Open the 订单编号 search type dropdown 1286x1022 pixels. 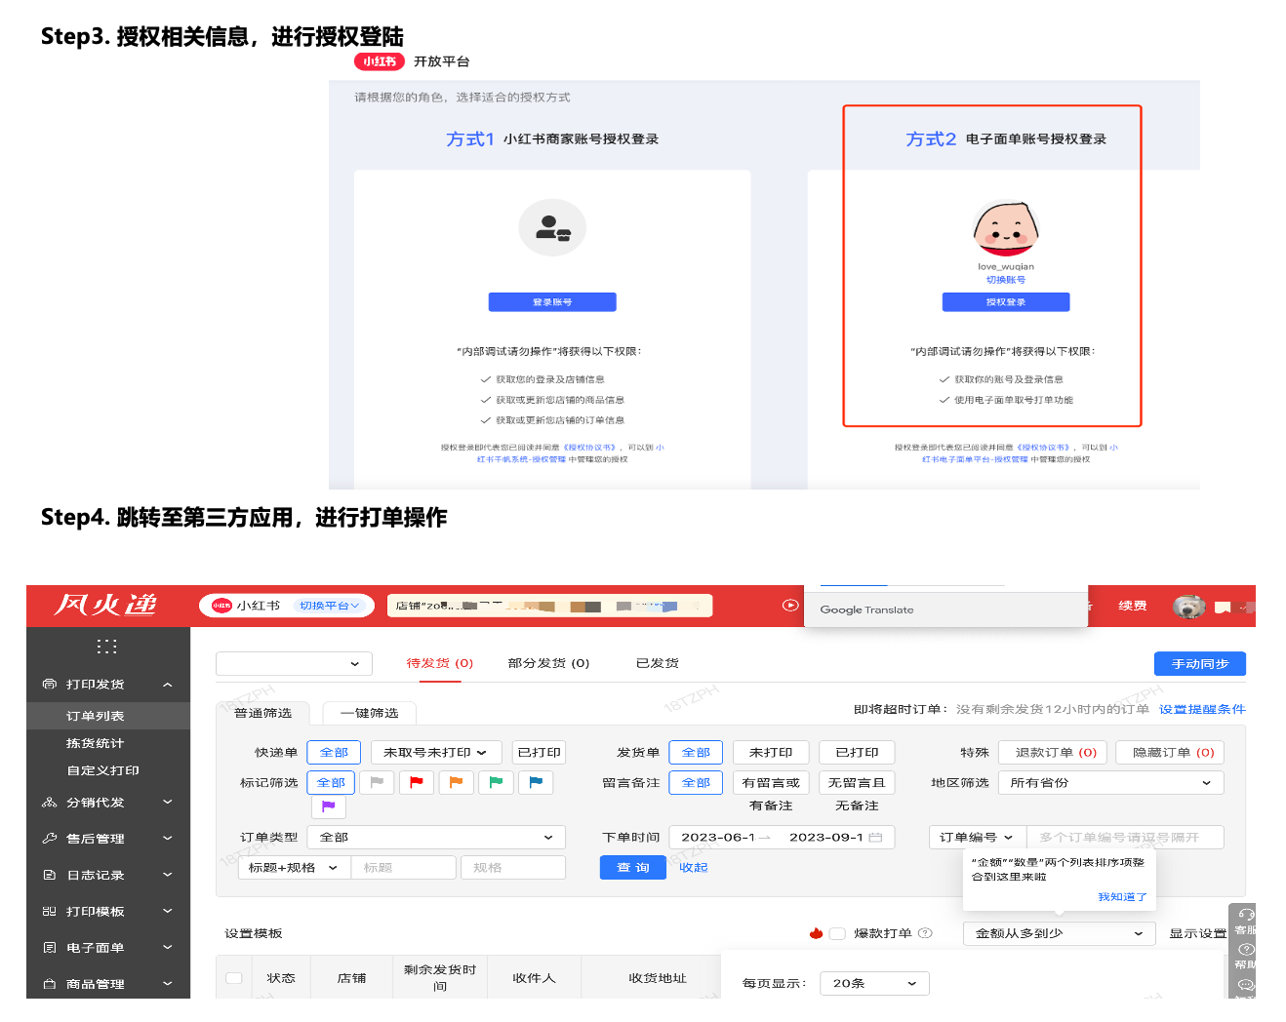pos(977,838)
